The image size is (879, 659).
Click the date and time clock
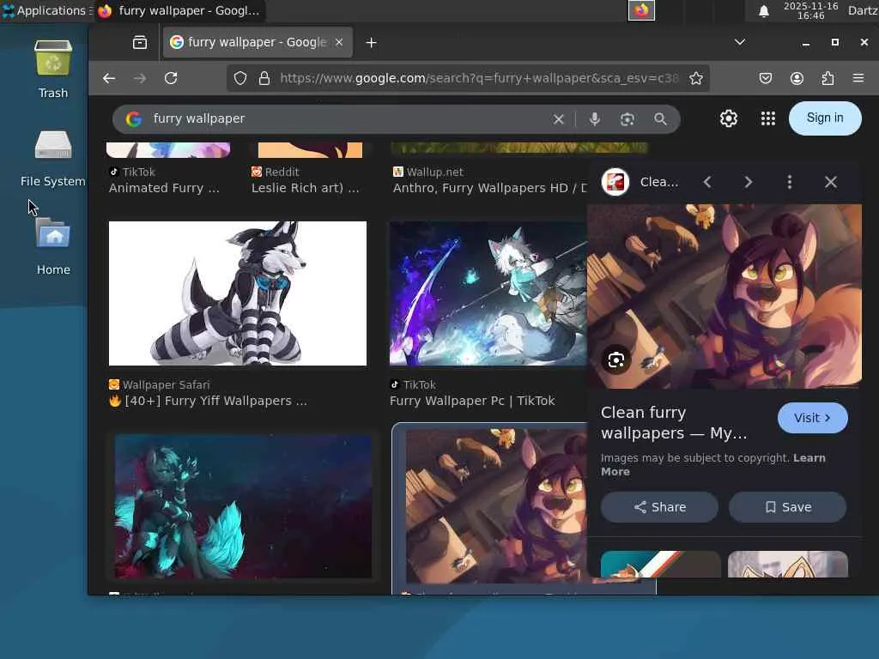[810, 10]
